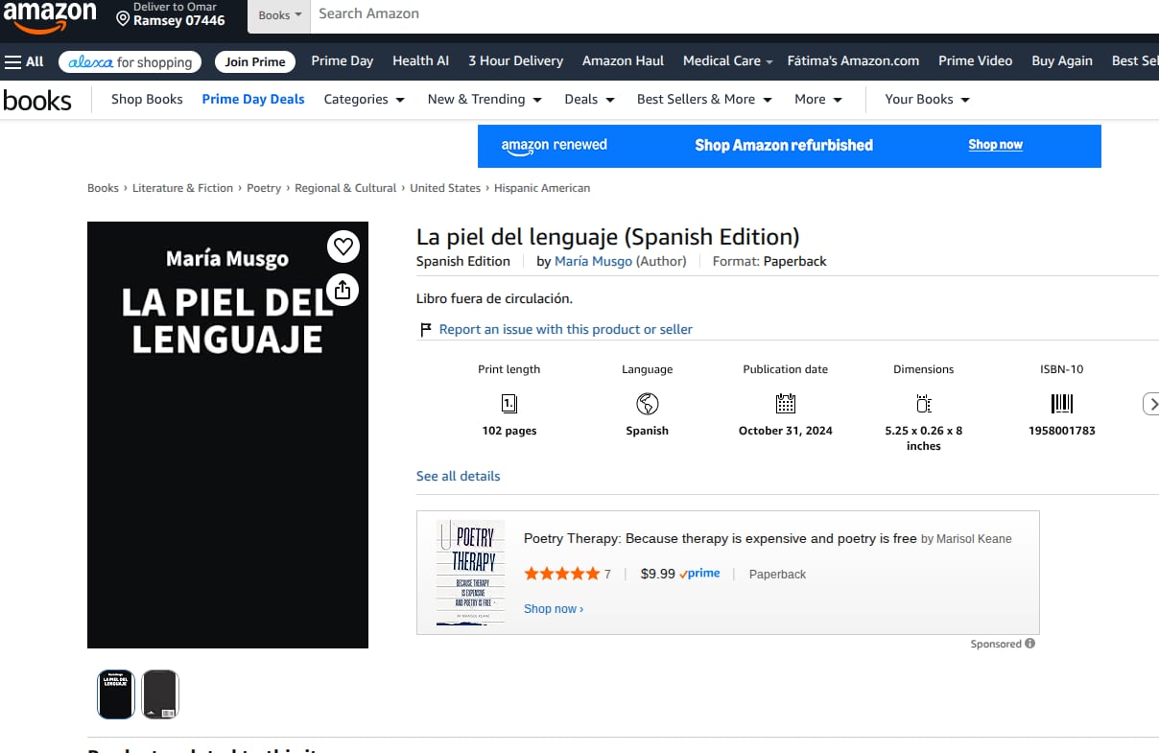
Task: Click the books section logo
Action: [37, 100]
